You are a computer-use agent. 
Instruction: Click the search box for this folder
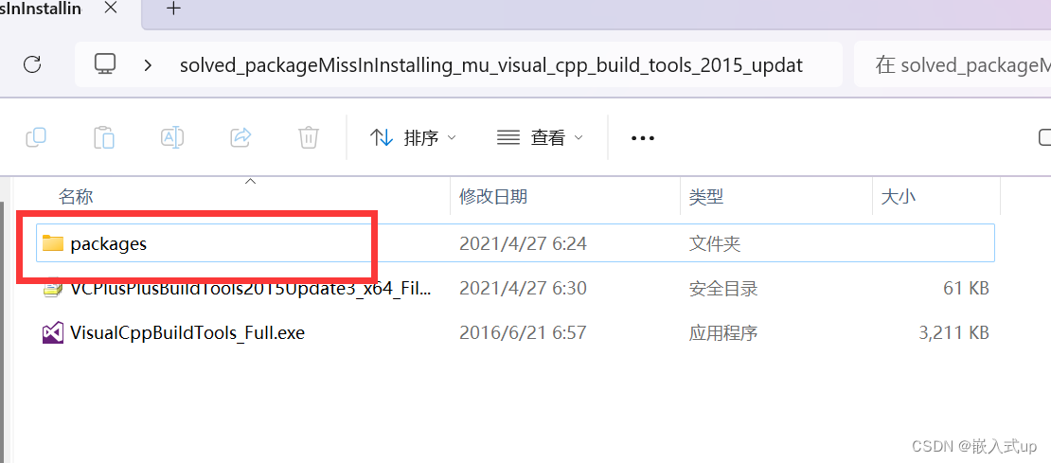tap(952, 64)
